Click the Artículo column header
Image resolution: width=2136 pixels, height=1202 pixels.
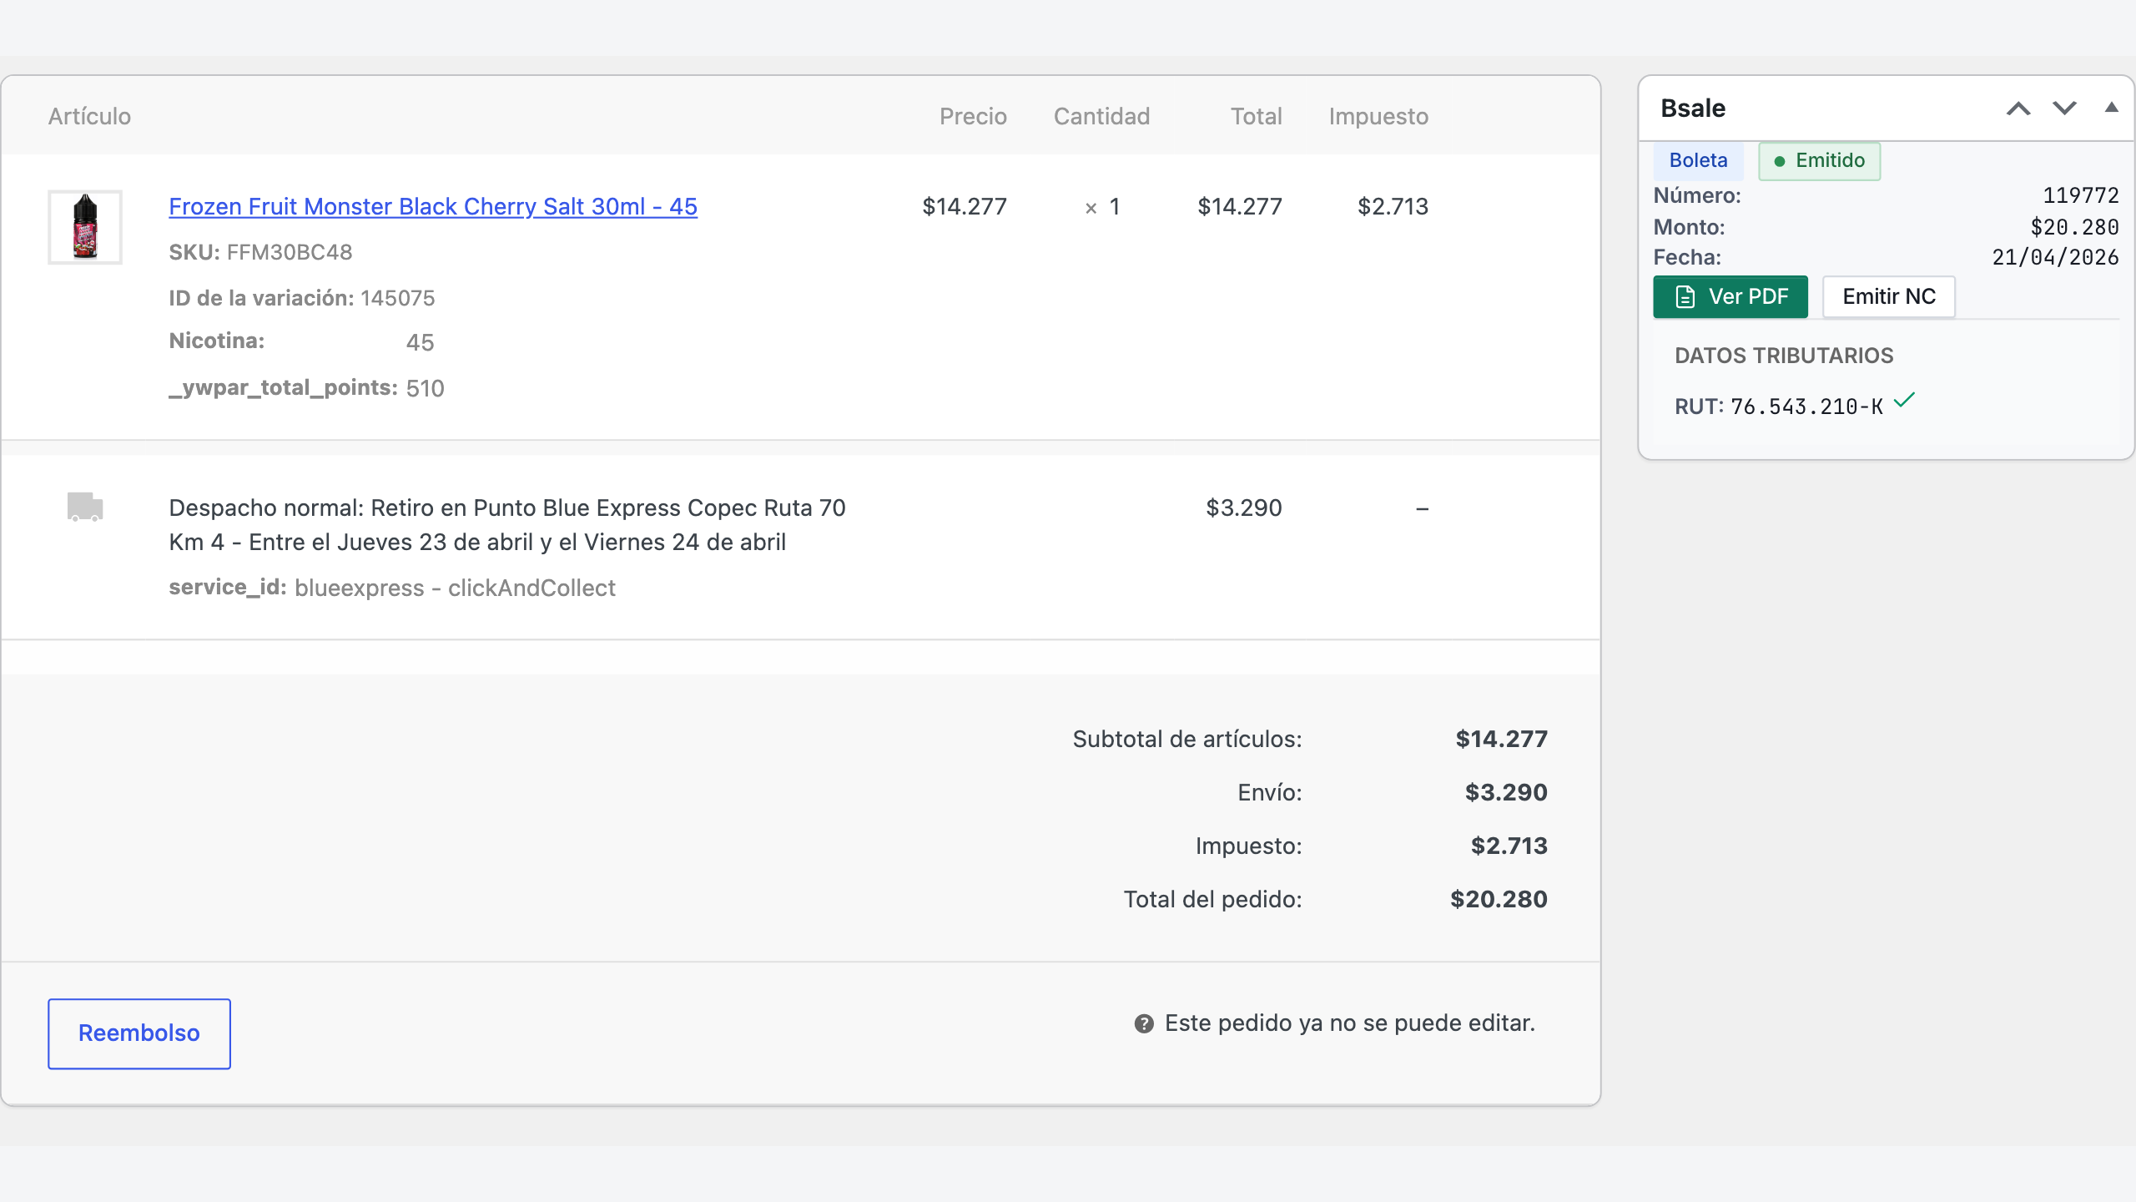(89, 116)
